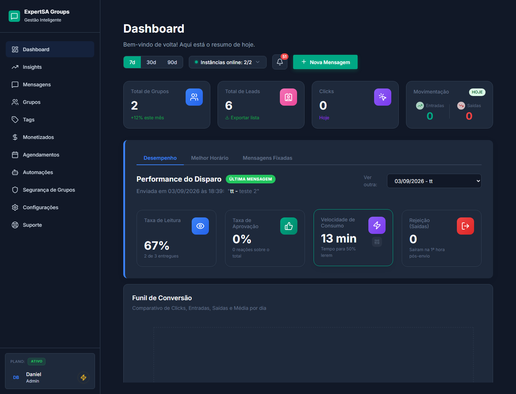
Task: Switch to the Desempenho tab
Action: 160,158
